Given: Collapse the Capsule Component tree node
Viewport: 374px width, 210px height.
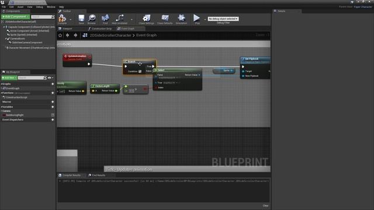Looking at the screenshot, I should [4, 27].
